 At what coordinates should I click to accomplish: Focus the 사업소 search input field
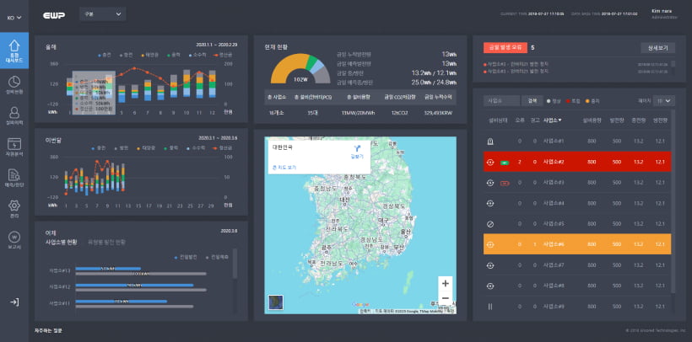tap(501, 101)
